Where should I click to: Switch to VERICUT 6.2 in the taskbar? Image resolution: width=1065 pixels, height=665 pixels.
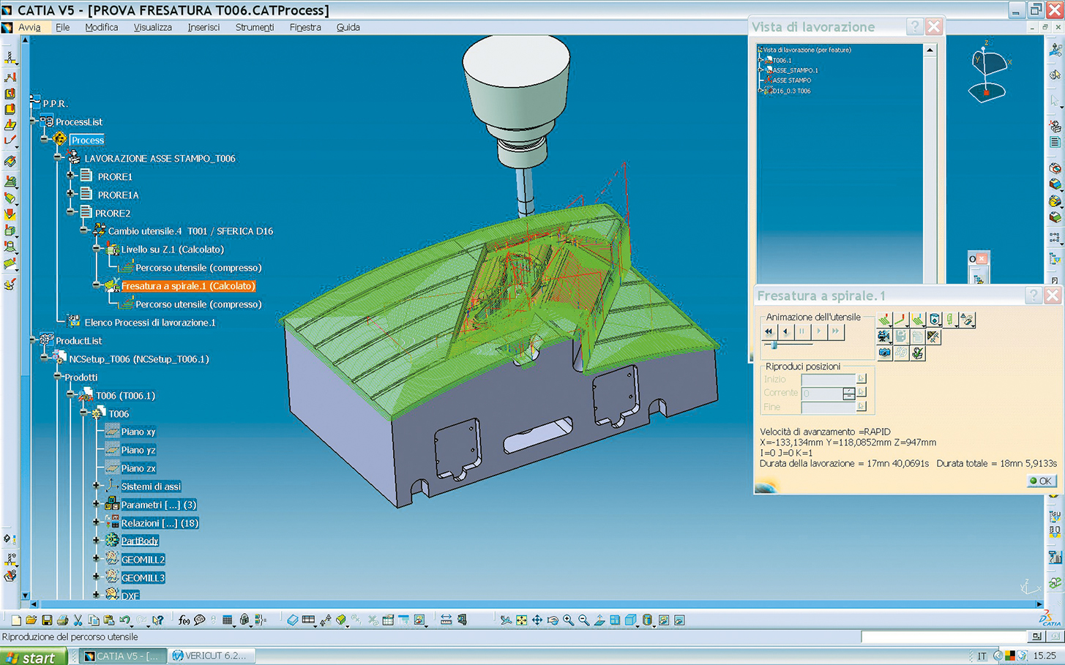coord(212,656)
